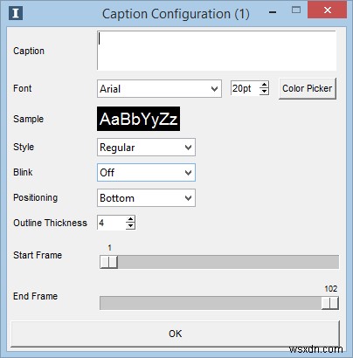
Task: Click inside the Caption text box
Action: click(217, 51)
